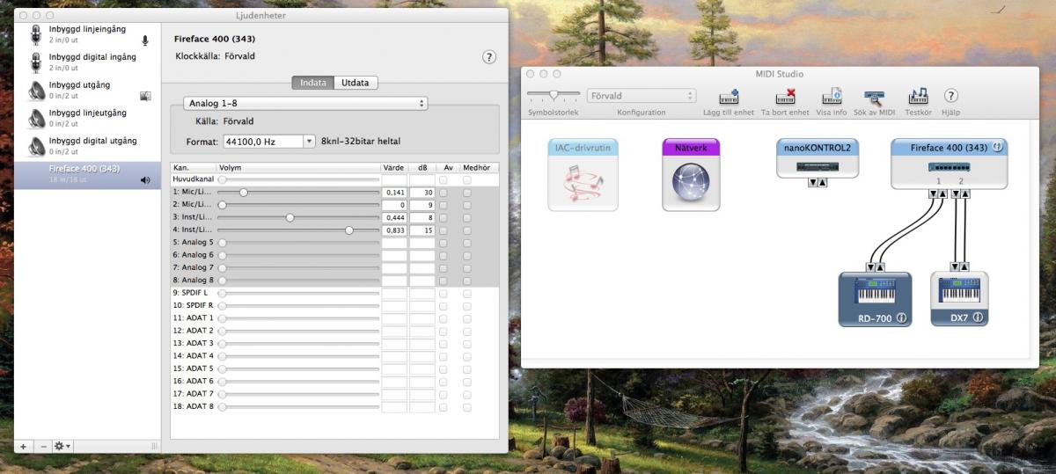The image size is (1056, 474).
Task: Switch to the Indata tab
Action: click(x=313, y=83)
